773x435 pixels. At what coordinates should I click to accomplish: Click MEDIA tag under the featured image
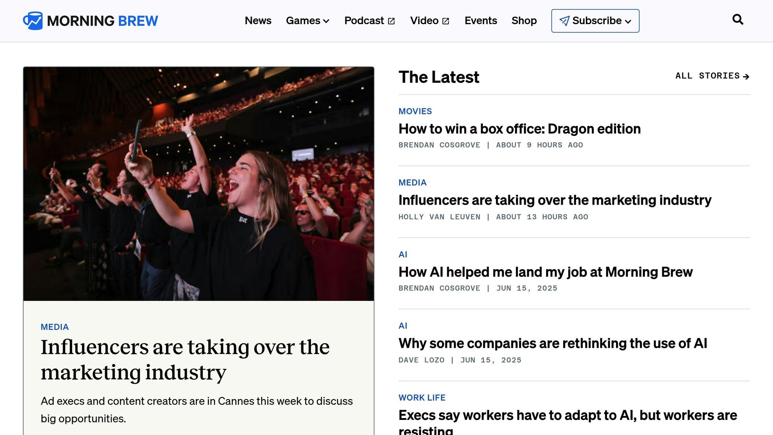coord(55,327)
